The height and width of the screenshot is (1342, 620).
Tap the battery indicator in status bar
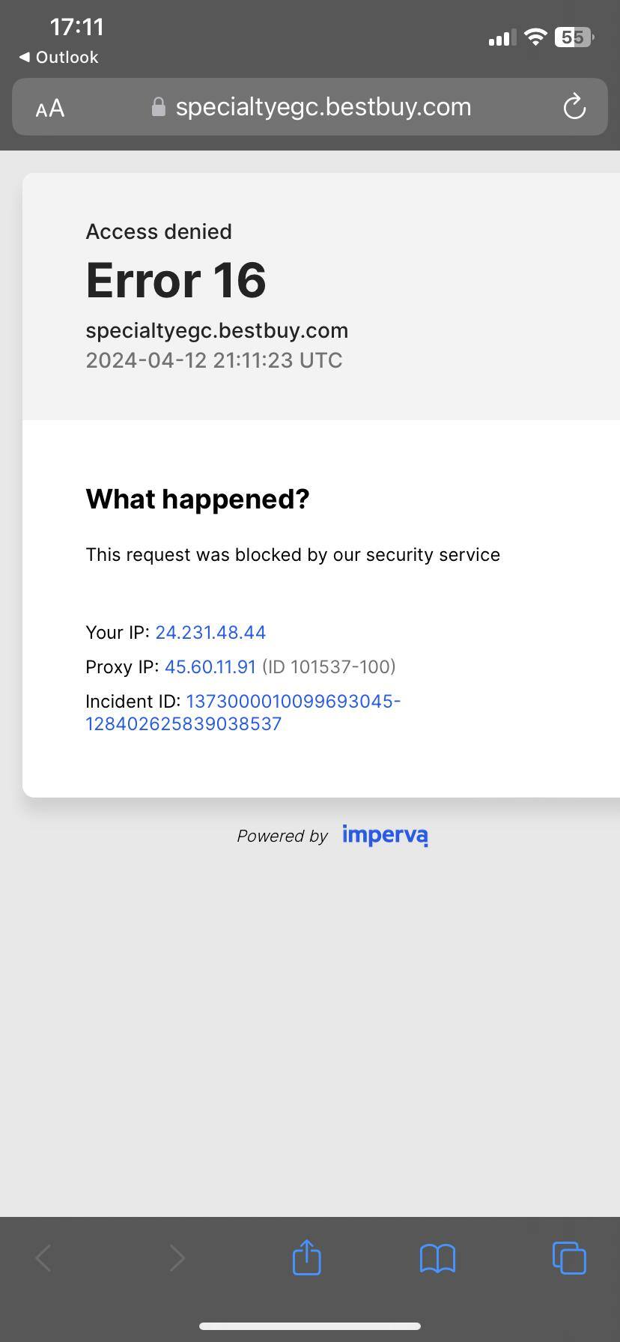tap(574, 37)
